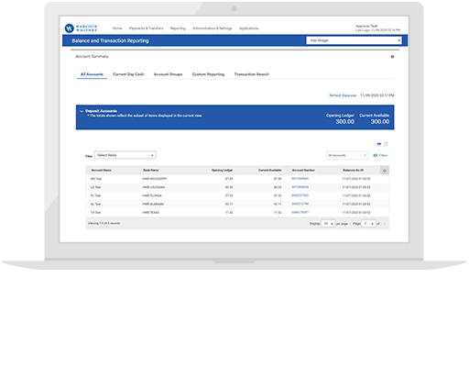Click the LA Test account name
This screenshot has width=469, height=367.
point(95,187)
